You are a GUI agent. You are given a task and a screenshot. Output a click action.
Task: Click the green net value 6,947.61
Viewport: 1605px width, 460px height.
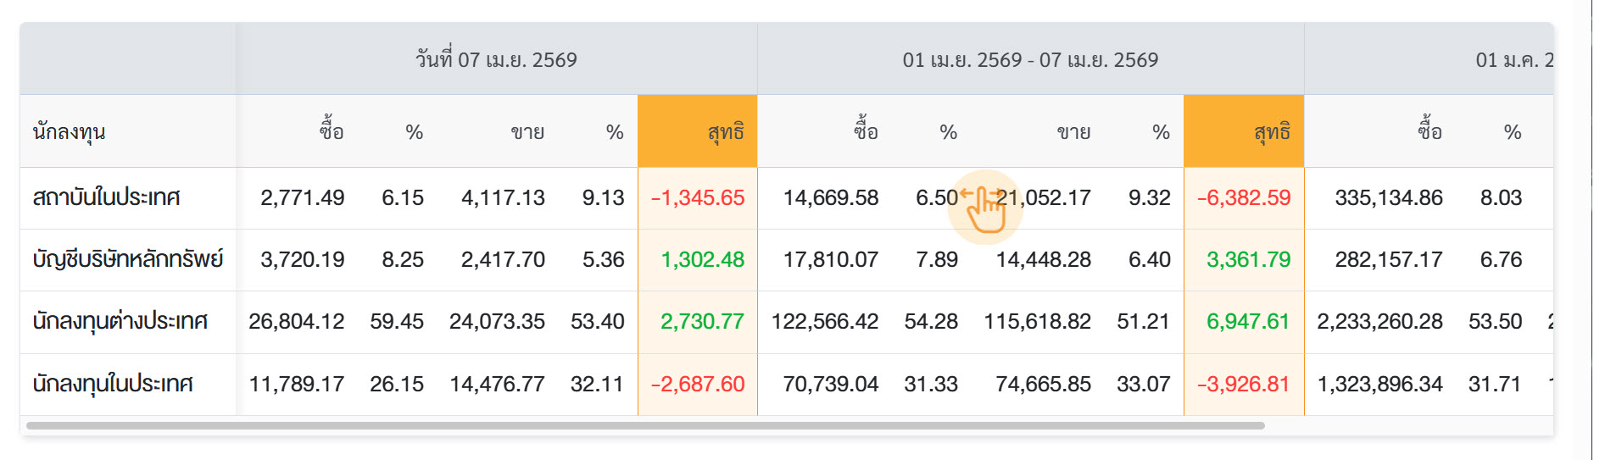pyautogui.click(x=1247, y=322)
